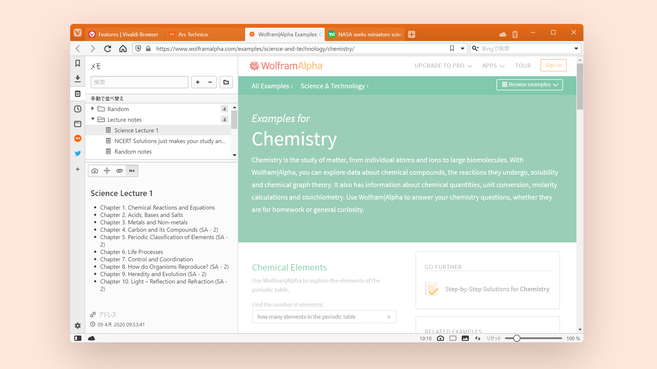Open the closed tabs trash icon
The width and height of the screenshot is (657, 369).
[515, 34]
